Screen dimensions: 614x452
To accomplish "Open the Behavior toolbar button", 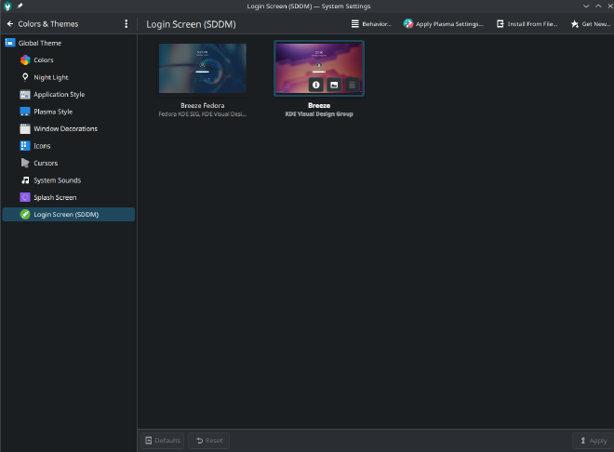I will [371, 24].
